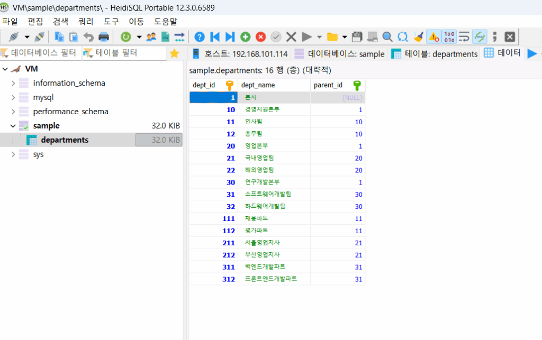This screenshot has height=340, width=542.
Task: Expand the mysql database node
Action: 12,97
